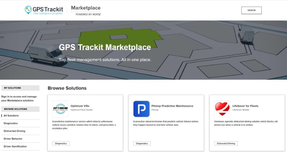Click the LifeSaver description text
The height and width of the screenshot is (153, 287).
coord(246,123)
